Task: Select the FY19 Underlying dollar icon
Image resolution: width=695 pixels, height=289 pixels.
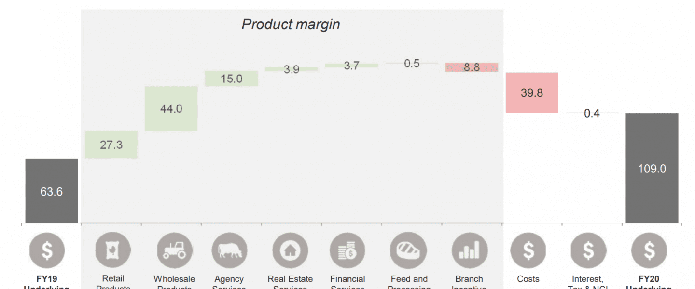Action: pos(47,250)
